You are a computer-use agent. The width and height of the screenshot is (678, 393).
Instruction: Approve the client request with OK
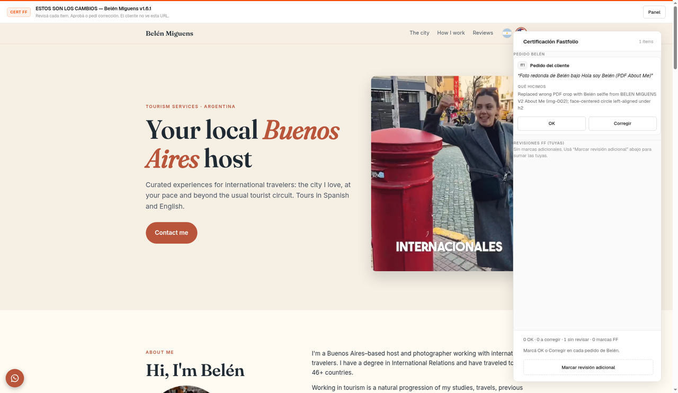(x=551, y=123)
